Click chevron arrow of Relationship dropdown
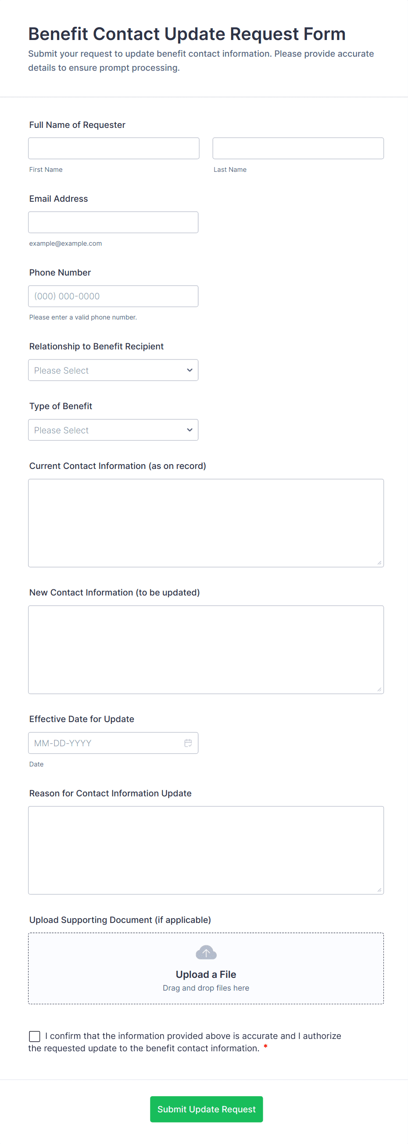 point(190,370)
